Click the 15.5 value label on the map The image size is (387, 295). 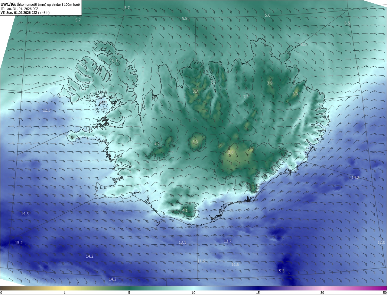pyautogui.click(x=281, y=271)
